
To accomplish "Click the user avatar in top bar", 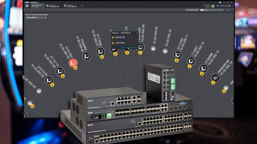I will point(213,6).
